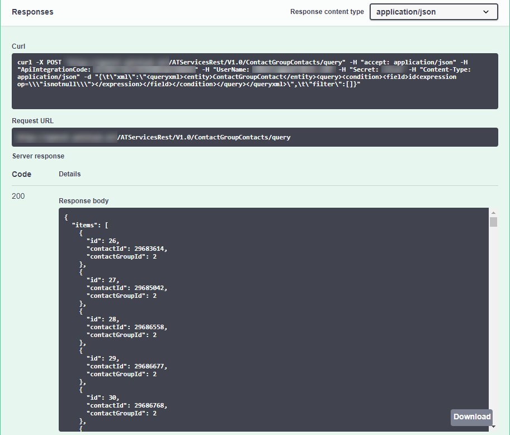Click the scrollbar up arrow on response body
Viewport: 510px width, 435px height.
point(492,213)
